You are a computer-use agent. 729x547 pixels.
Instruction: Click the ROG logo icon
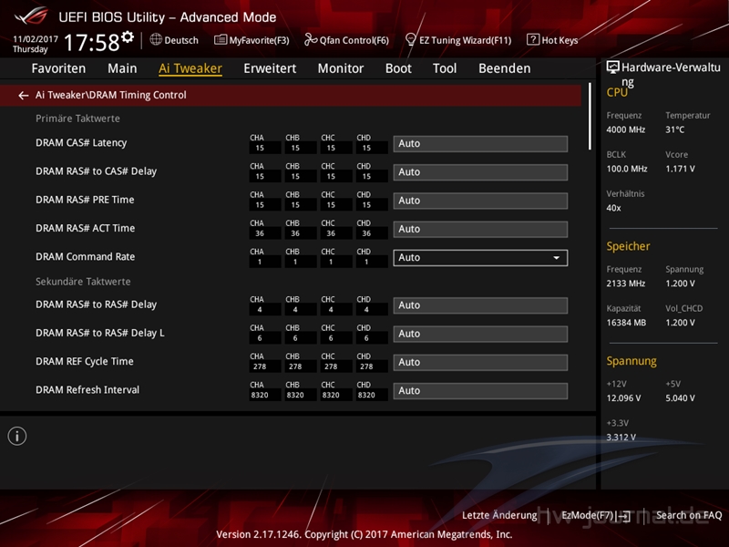(x=31, y=15)
